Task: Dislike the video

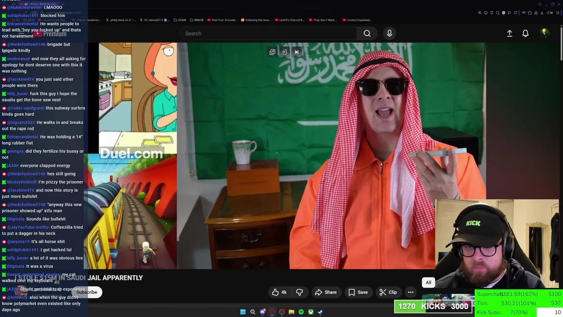Action: click(x=300, y=292)
